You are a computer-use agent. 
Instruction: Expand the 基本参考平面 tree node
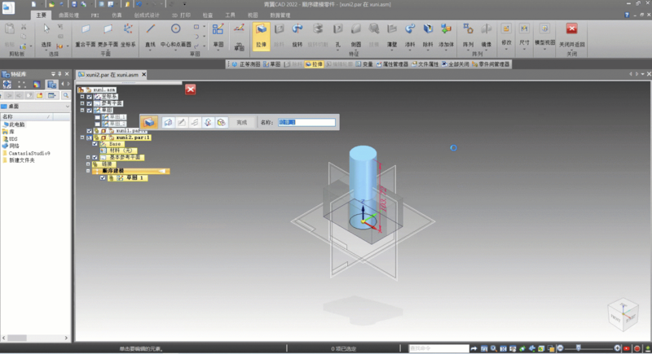(x=89, y=157)
